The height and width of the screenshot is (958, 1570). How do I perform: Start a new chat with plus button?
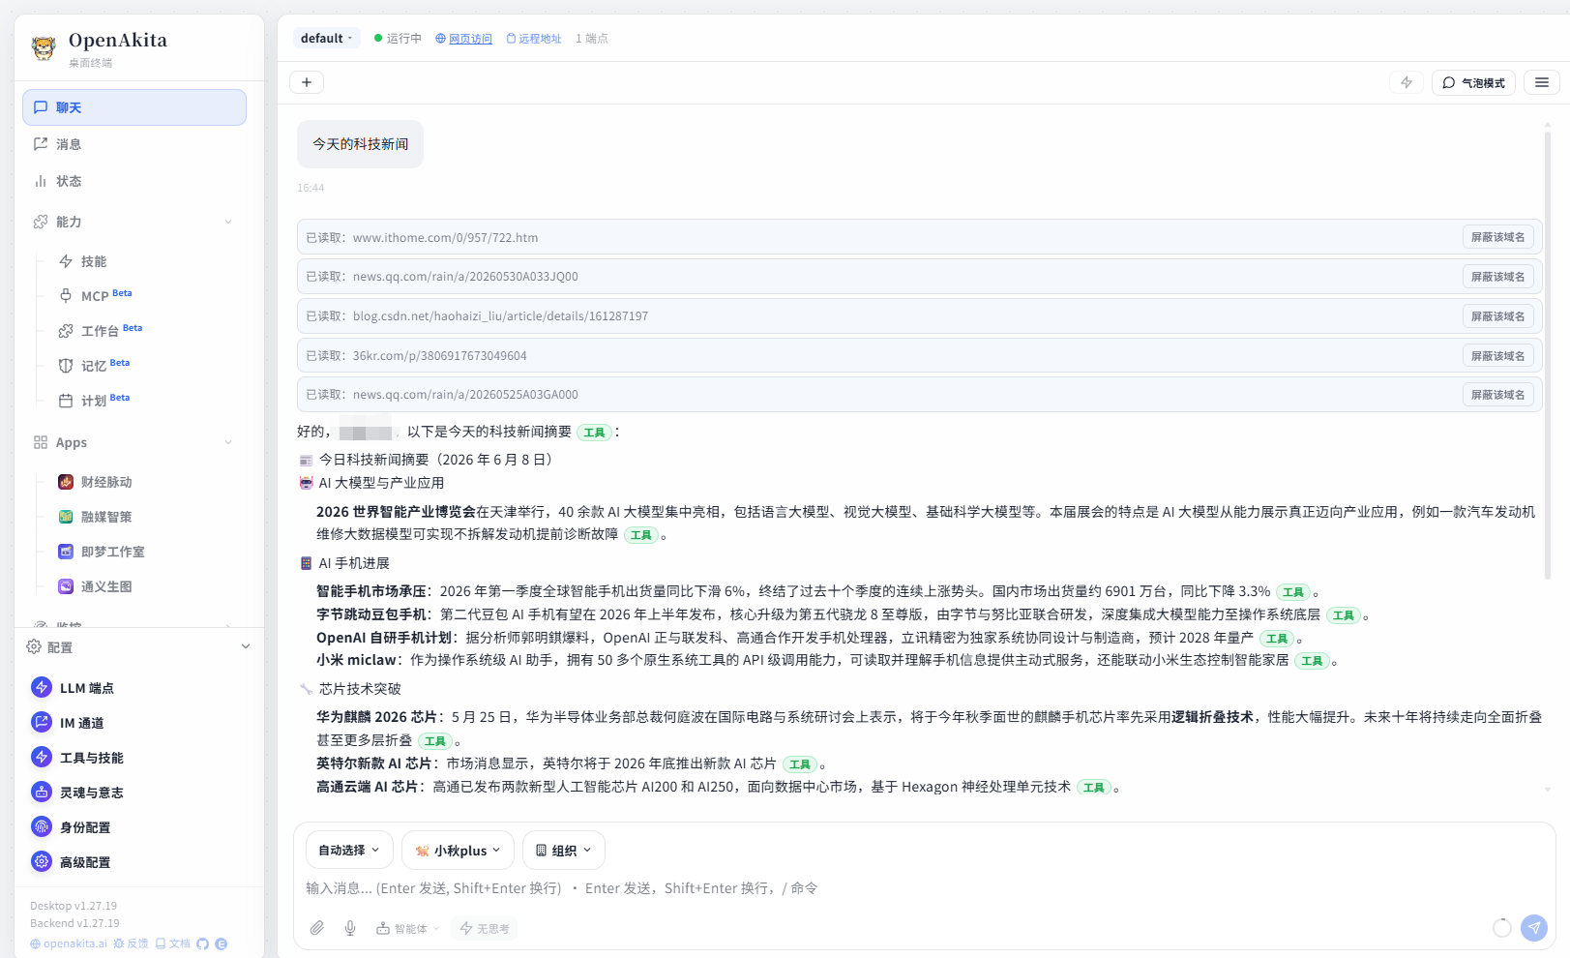(307, 82)
